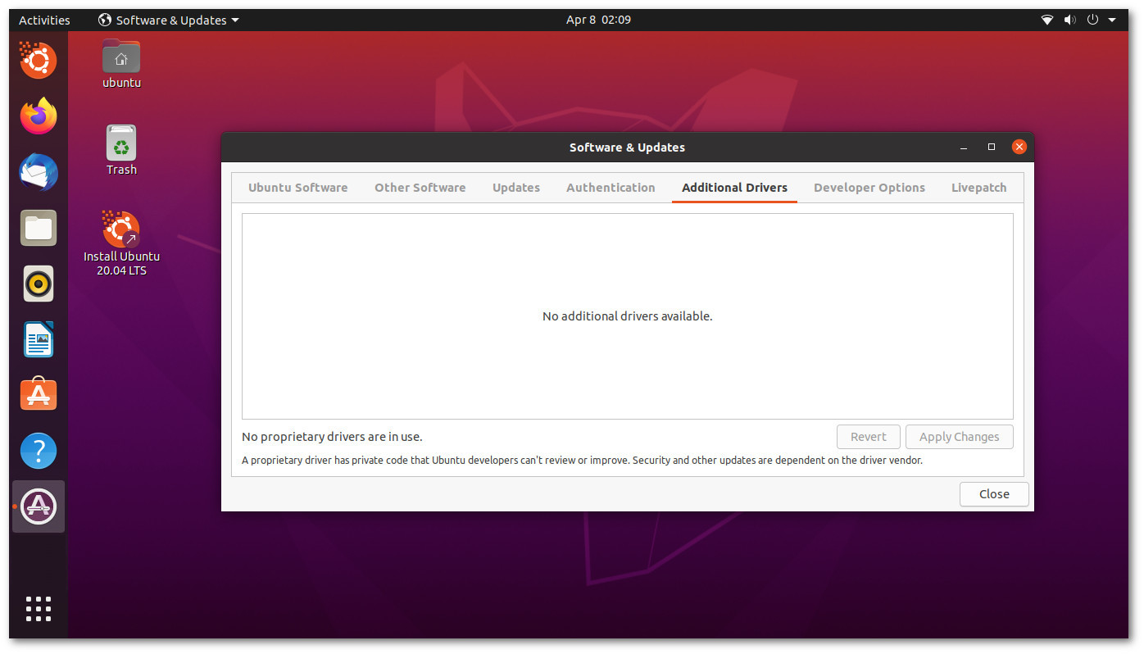Viewport: 1144px width, 654px height.
Task: Click the Activities button
Action: coord(44,20)
